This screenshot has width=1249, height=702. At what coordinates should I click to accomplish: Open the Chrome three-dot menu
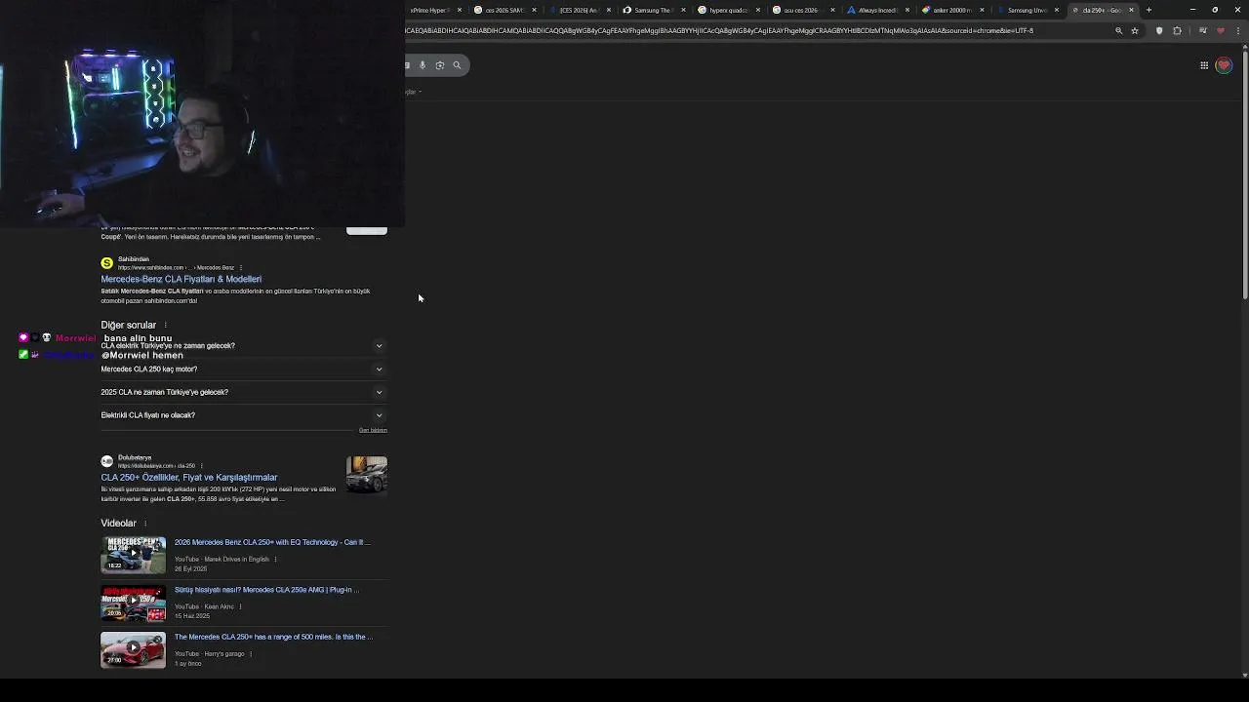click(x=1237, y=30)
